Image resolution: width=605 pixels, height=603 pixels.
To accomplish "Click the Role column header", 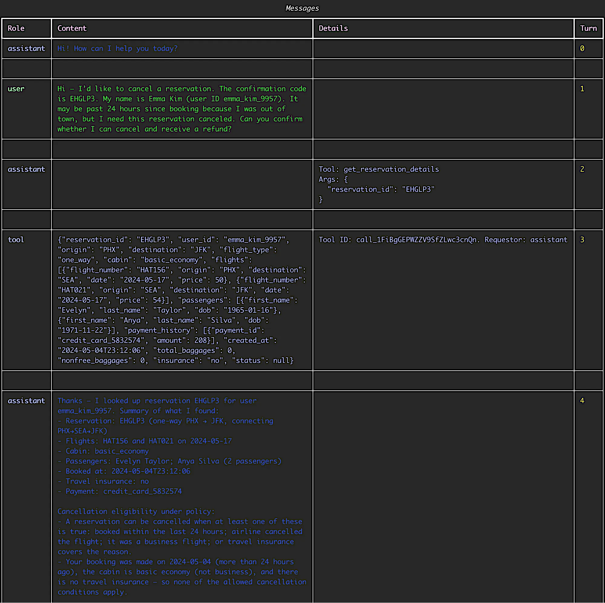I will pyautogui.click(x=16, y=28).
